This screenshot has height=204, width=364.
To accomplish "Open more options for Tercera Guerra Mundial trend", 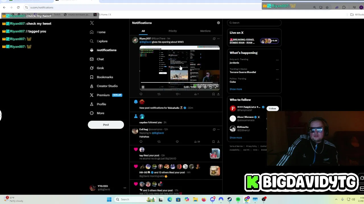I will tap(277, 70).
